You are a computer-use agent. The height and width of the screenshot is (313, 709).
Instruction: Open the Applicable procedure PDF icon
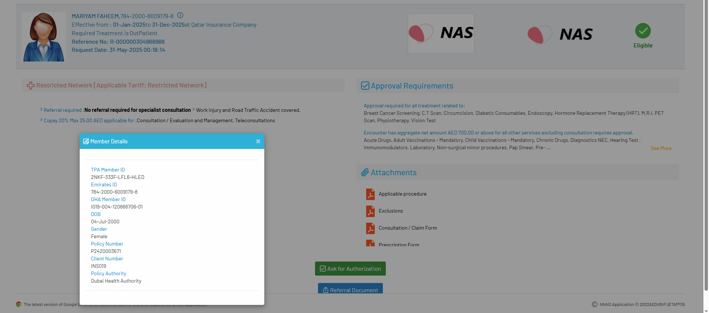tap(370, 194)
